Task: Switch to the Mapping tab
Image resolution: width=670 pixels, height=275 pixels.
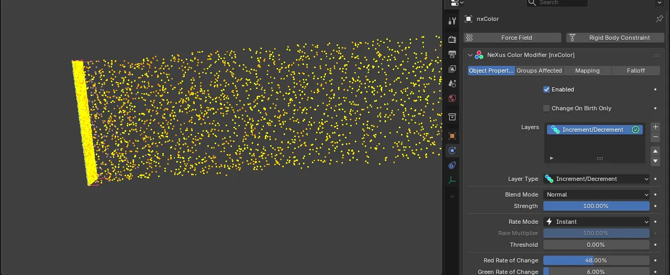Action: [587, 71]
